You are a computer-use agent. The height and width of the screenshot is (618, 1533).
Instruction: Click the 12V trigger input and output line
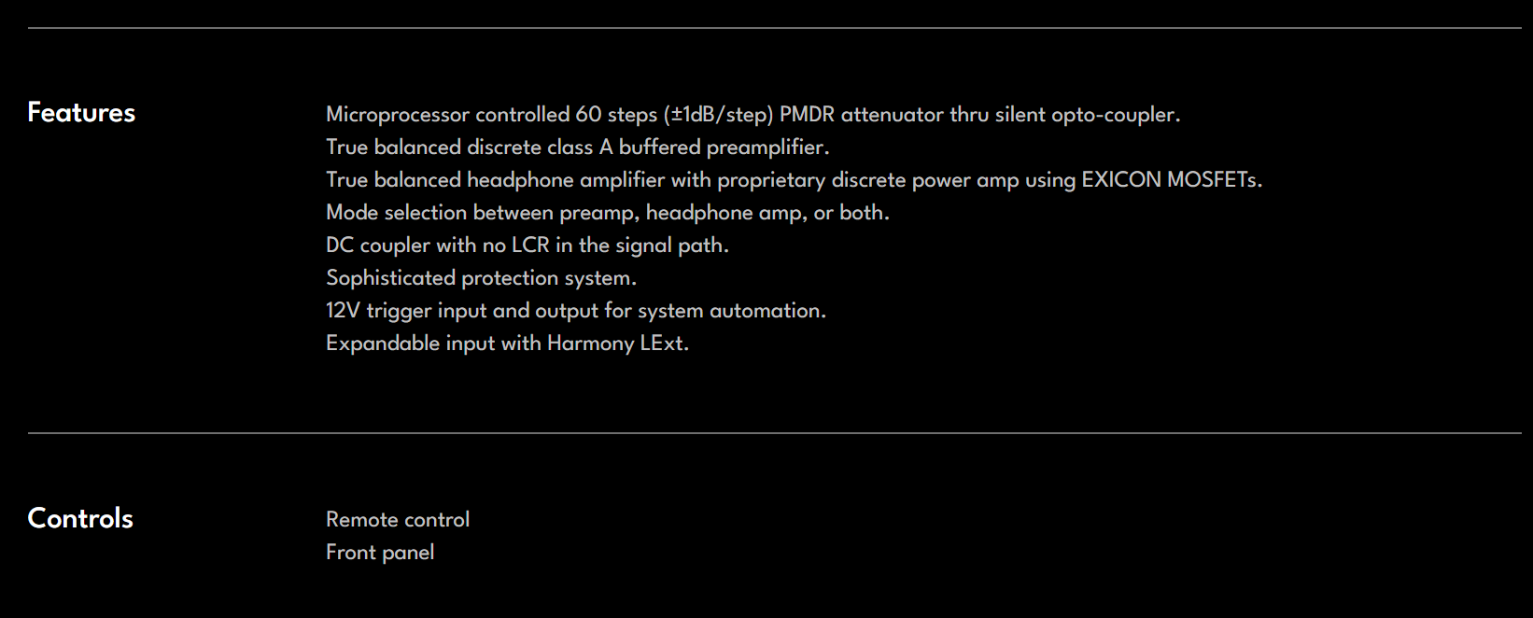point(576,311)
